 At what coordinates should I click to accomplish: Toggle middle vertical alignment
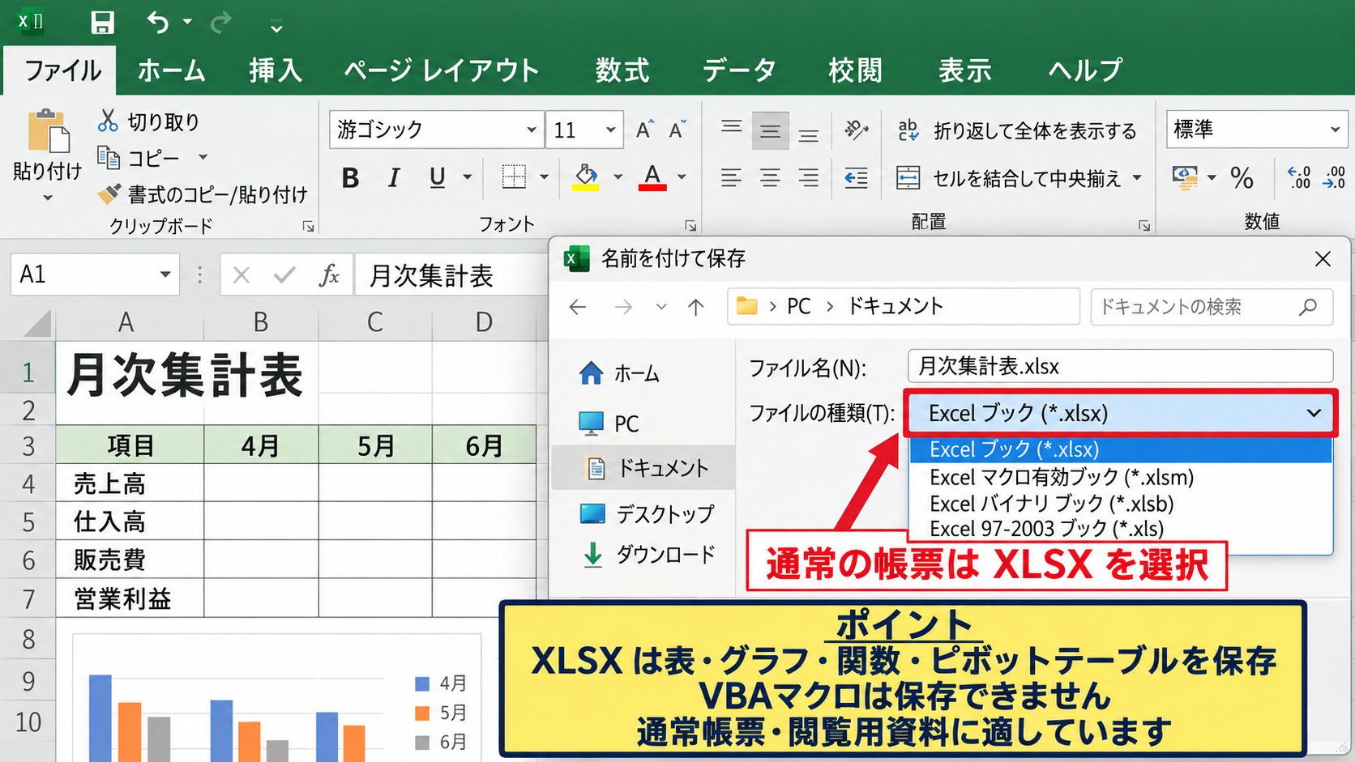(x=770, y=130)
